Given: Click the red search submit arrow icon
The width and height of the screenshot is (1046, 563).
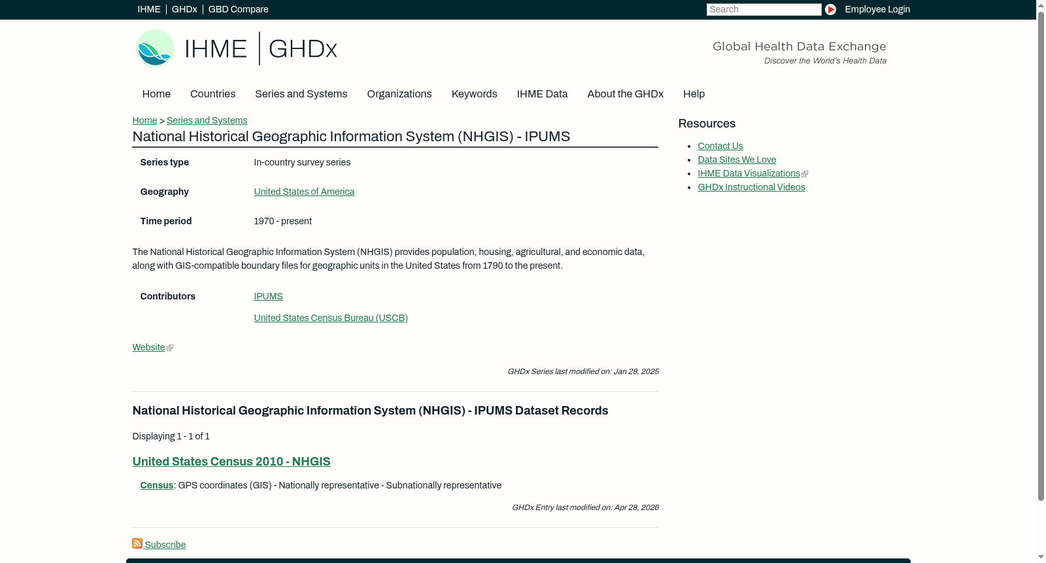Looking at the screenshot, I should (x=830, y=9).
